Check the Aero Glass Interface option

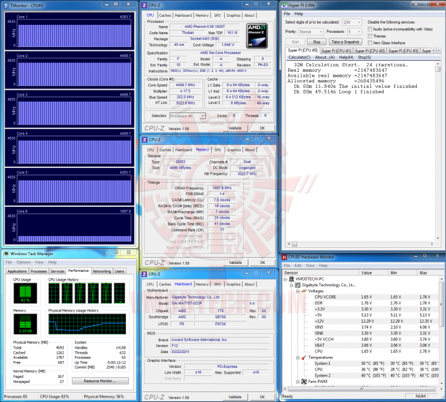tap(370, 43)
